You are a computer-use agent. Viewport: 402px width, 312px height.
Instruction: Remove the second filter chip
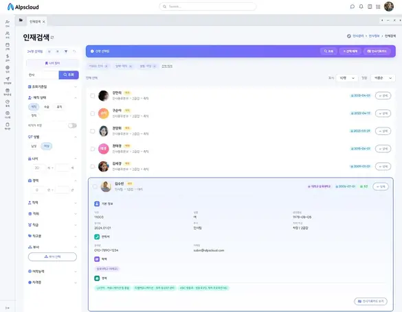click(131, 67)
